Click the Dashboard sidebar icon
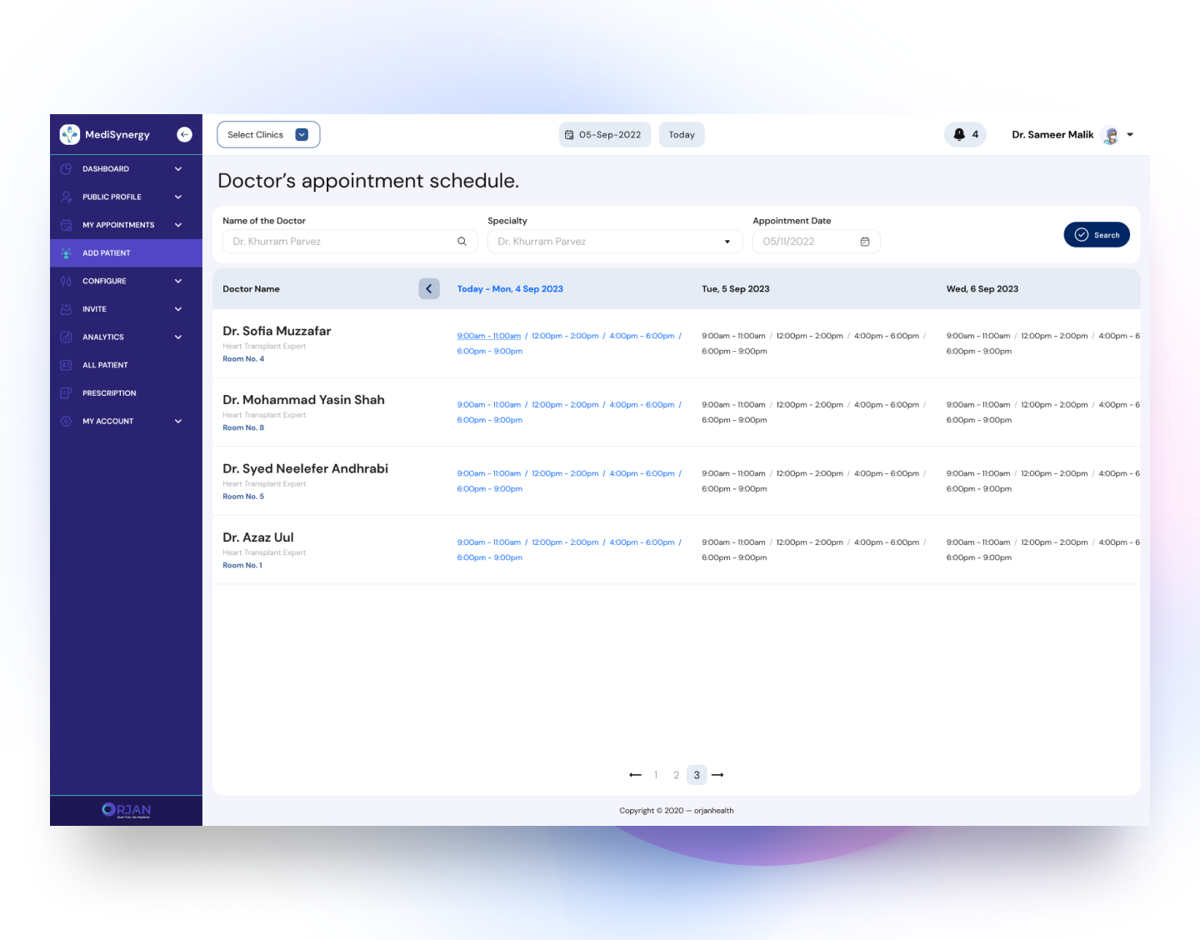Image resolution: width=1200 pixels, height=940 pixels. tap(66, 169)
